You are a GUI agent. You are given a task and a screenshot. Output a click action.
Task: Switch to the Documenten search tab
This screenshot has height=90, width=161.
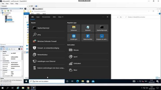click(46, 17)
